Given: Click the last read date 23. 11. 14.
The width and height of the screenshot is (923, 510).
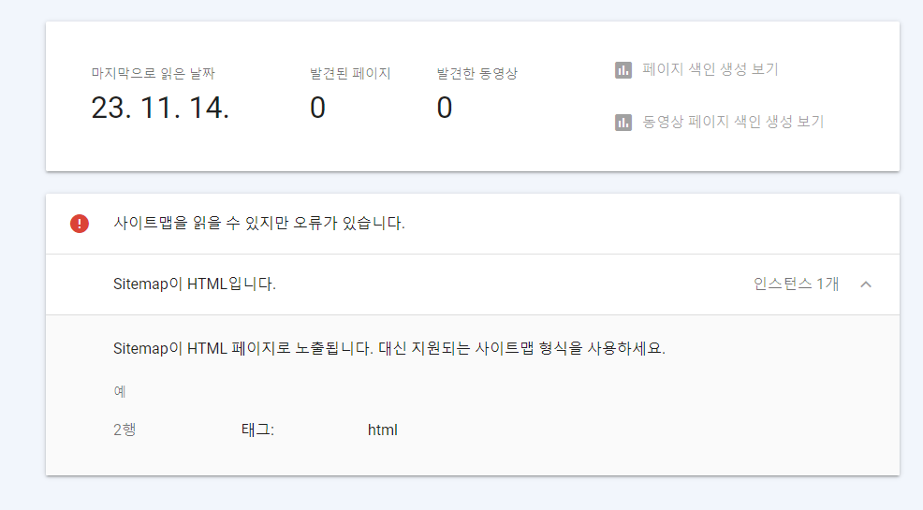Looking at the screenshot, I should 160,108.
